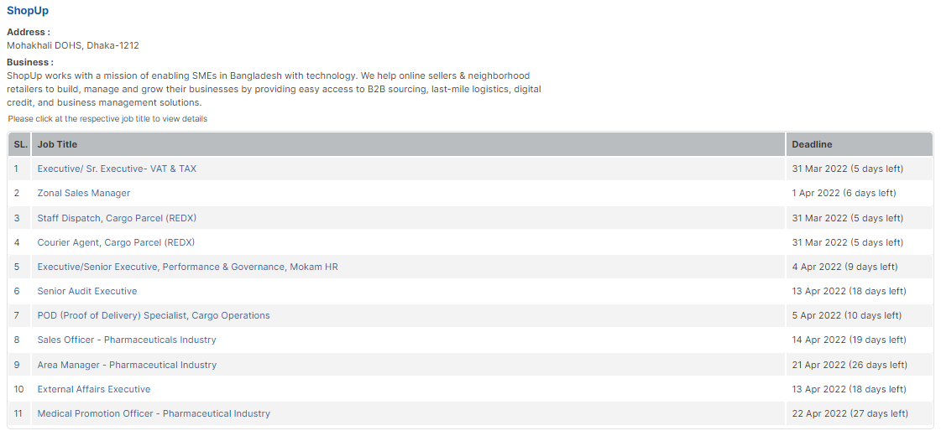Click the Job Title column header
This screenshot has width=941, height=436.
point(408,144)
